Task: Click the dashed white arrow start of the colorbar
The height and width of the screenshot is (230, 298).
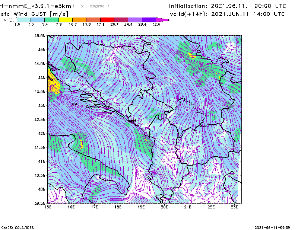Action: pos(10,20)
